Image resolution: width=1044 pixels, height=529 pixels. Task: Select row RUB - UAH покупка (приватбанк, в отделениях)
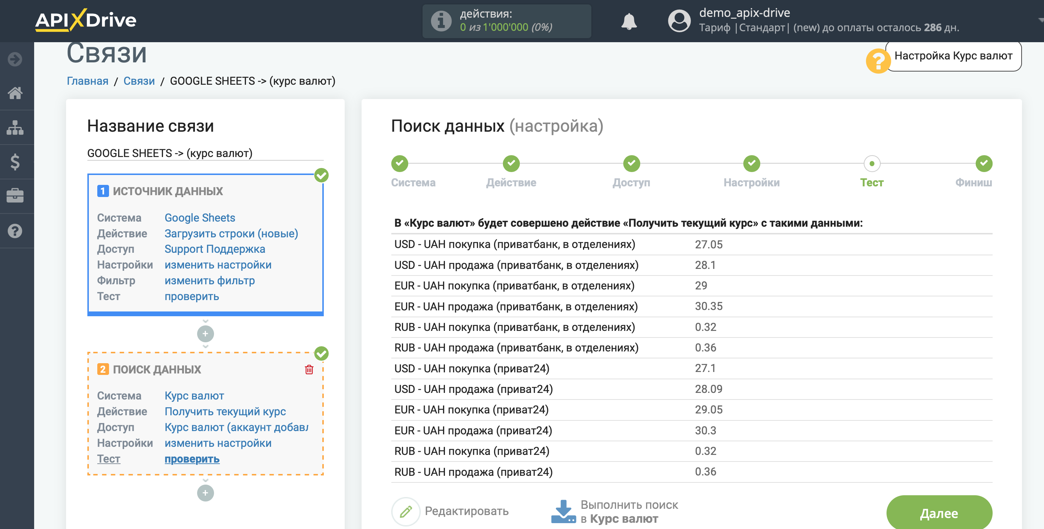tap(691, 327)
